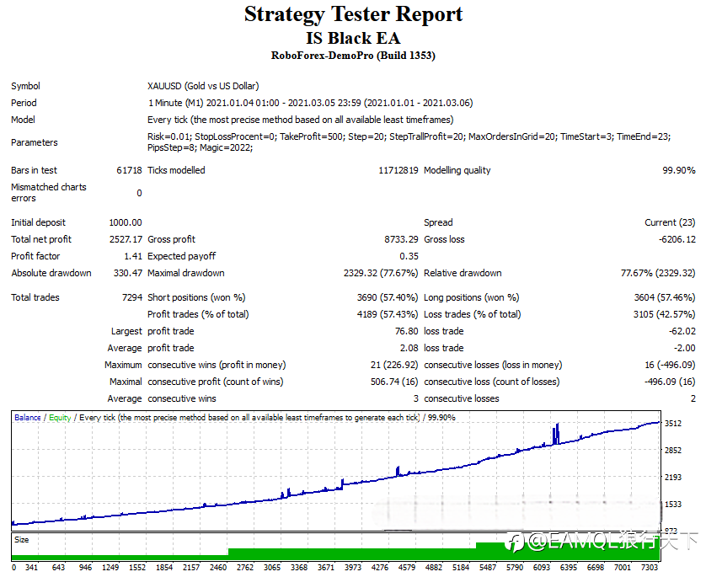Image resolution: width=706 pixels, height=577 pixels.
Task: Click the 'Parameters' row label
Action: pos(35,142)
